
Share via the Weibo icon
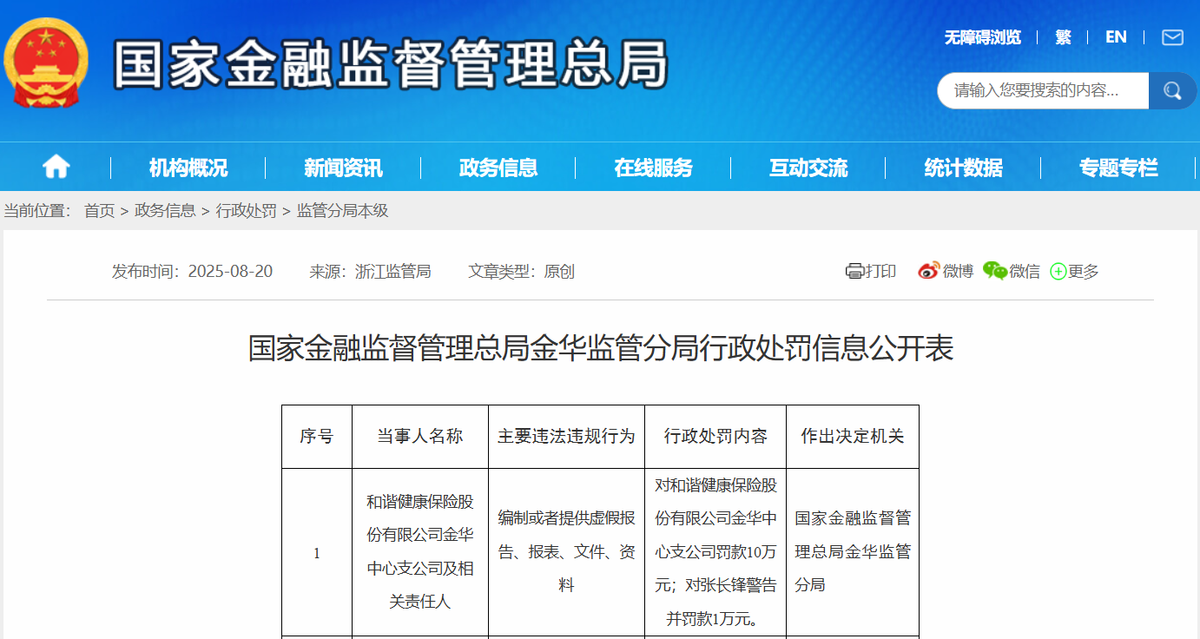[929, 271]
